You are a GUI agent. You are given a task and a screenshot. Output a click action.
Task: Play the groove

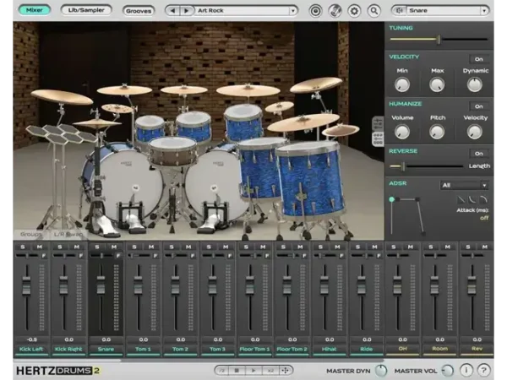(x=253, y=371)
